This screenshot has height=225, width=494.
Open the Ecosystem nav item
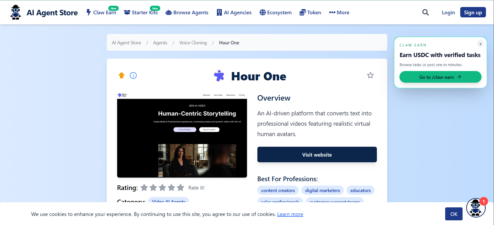point(276,12)
